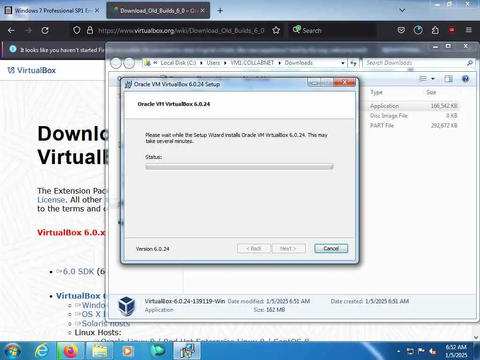Open the Solaris hosts link
This screenshot has height=360, width=480.
point(105,323)
